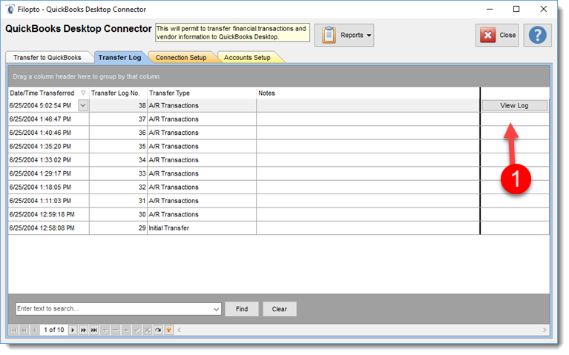569x355 pixels.
Task: Open the Connection Setup tab
Action: (x=181, y=57)
